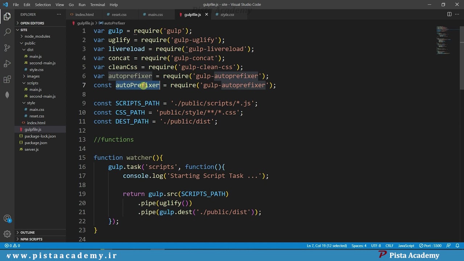The height and width of the screenshot is (261, 464).
Task: Open Explorer views and more actions ellipsis
Action: tap(59, 14)
